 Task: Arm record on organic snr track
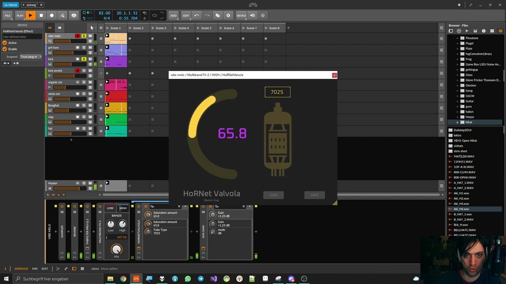(x=77, y=82)
